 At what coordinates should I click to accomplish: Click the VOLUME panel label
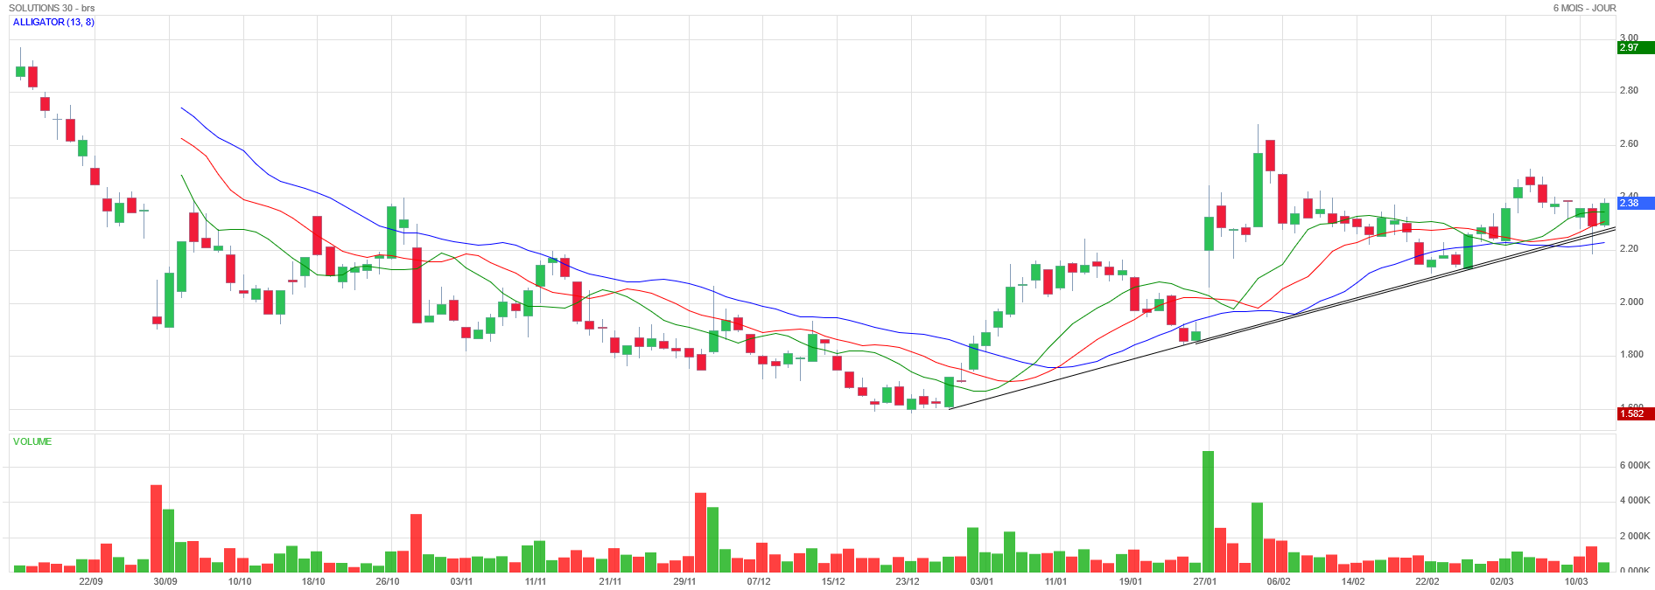[32, 441]
